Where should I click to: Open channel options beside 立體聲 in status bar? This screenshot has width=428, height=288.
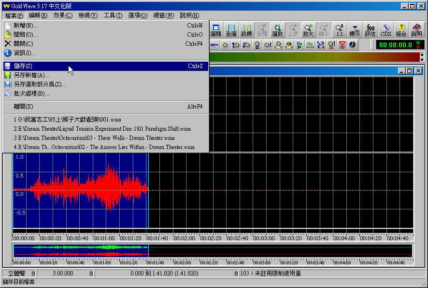(33, 274)
